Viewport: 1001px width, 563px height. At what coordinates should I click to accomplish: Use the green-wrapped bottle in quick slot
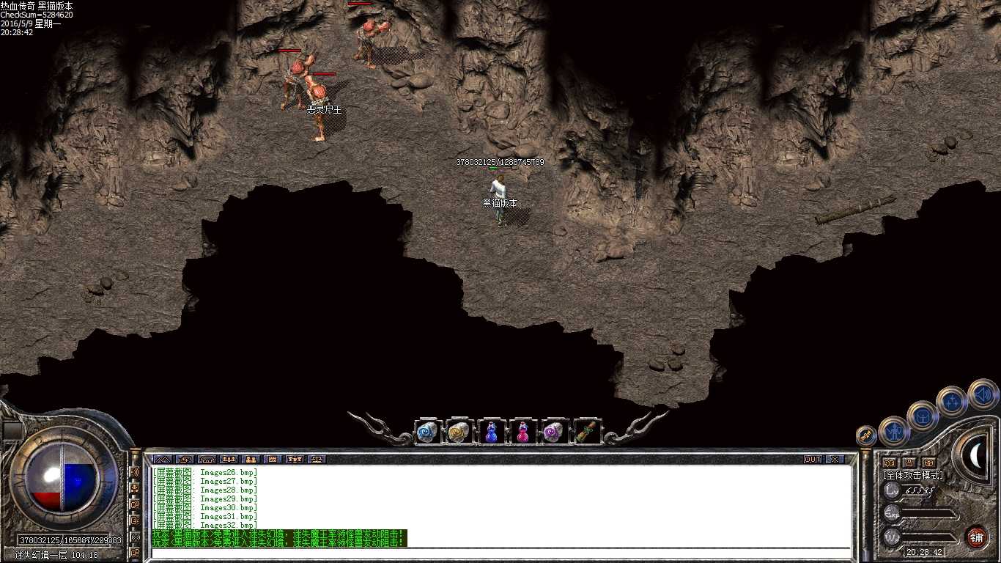586,432
